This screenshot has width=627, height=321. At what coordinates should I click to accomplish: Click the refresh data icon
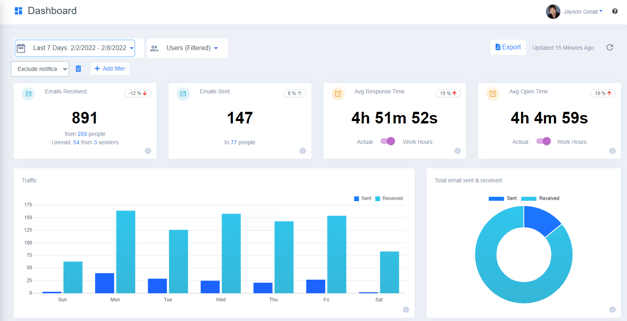(609, 48)
